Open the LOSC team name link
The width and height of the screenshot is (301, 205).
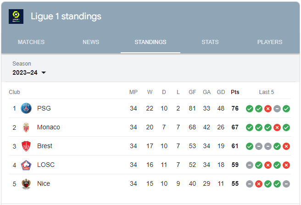click(x=46, y=165)
